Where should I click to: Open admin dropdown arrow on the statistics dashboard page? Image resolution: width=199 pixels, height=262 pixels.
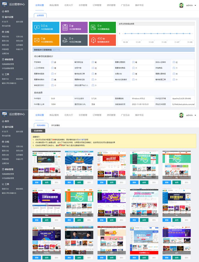(x=195, y=5)
